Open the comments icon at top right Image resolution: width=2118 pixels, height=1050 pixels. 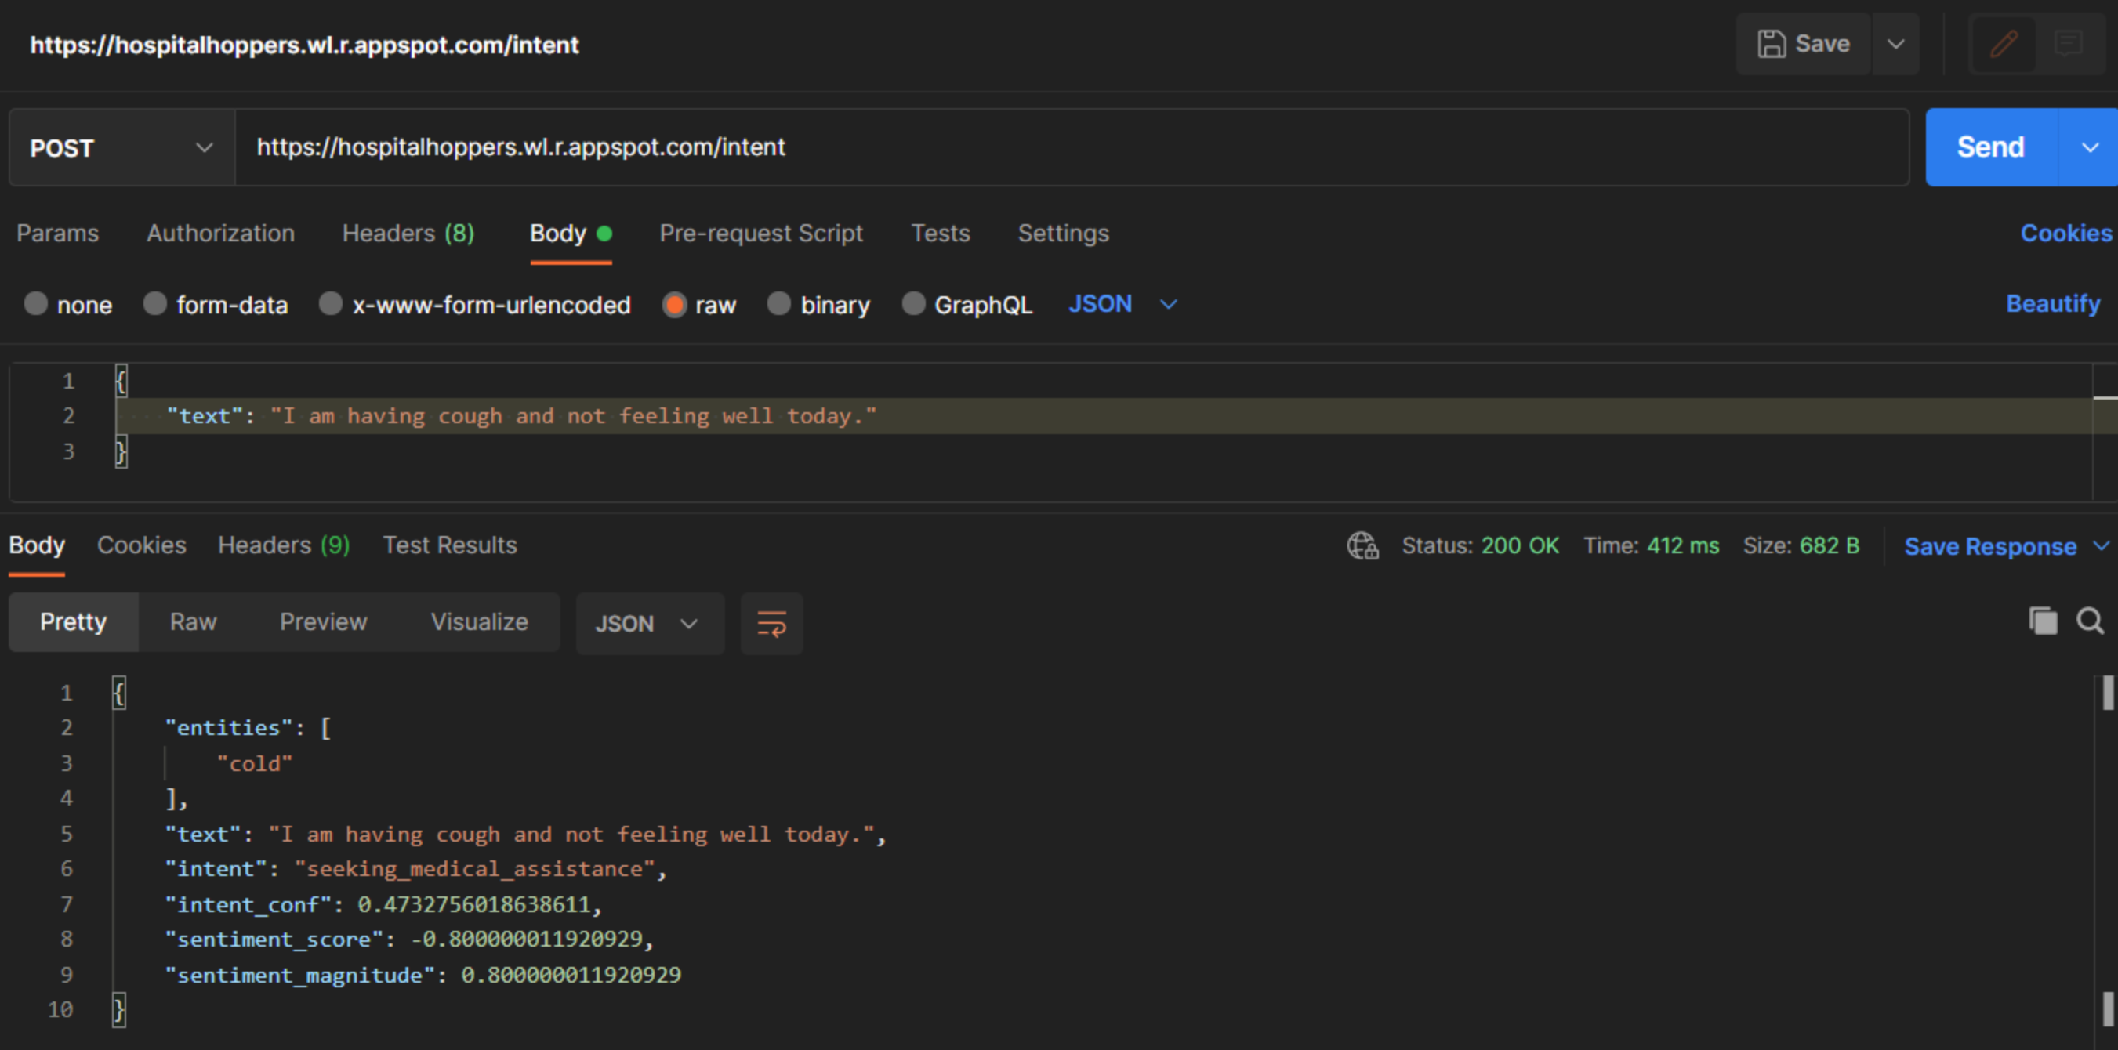pyautogui.click(x=2067, y=45)
